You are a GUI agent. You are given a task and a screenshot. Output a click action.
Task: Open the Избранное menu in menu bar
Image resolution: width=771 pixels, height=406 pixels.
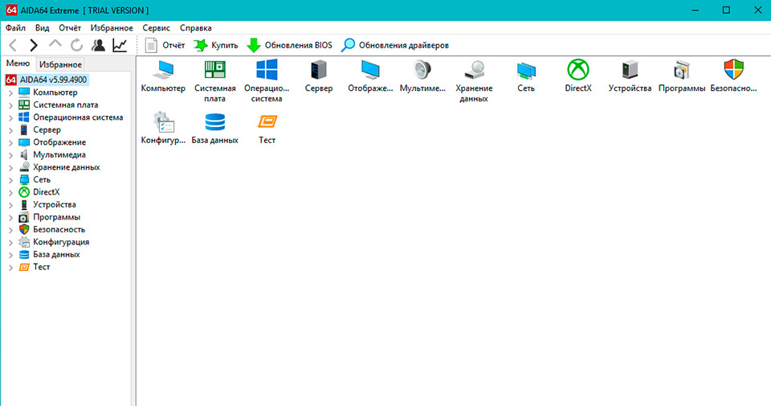pos(112,28)
